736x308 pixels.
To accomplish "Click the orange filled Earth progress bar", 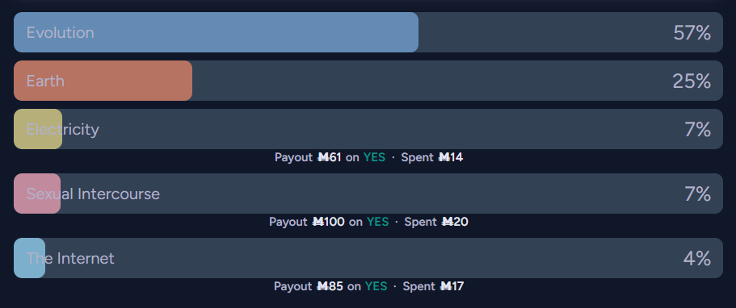I will coord(103,81).
